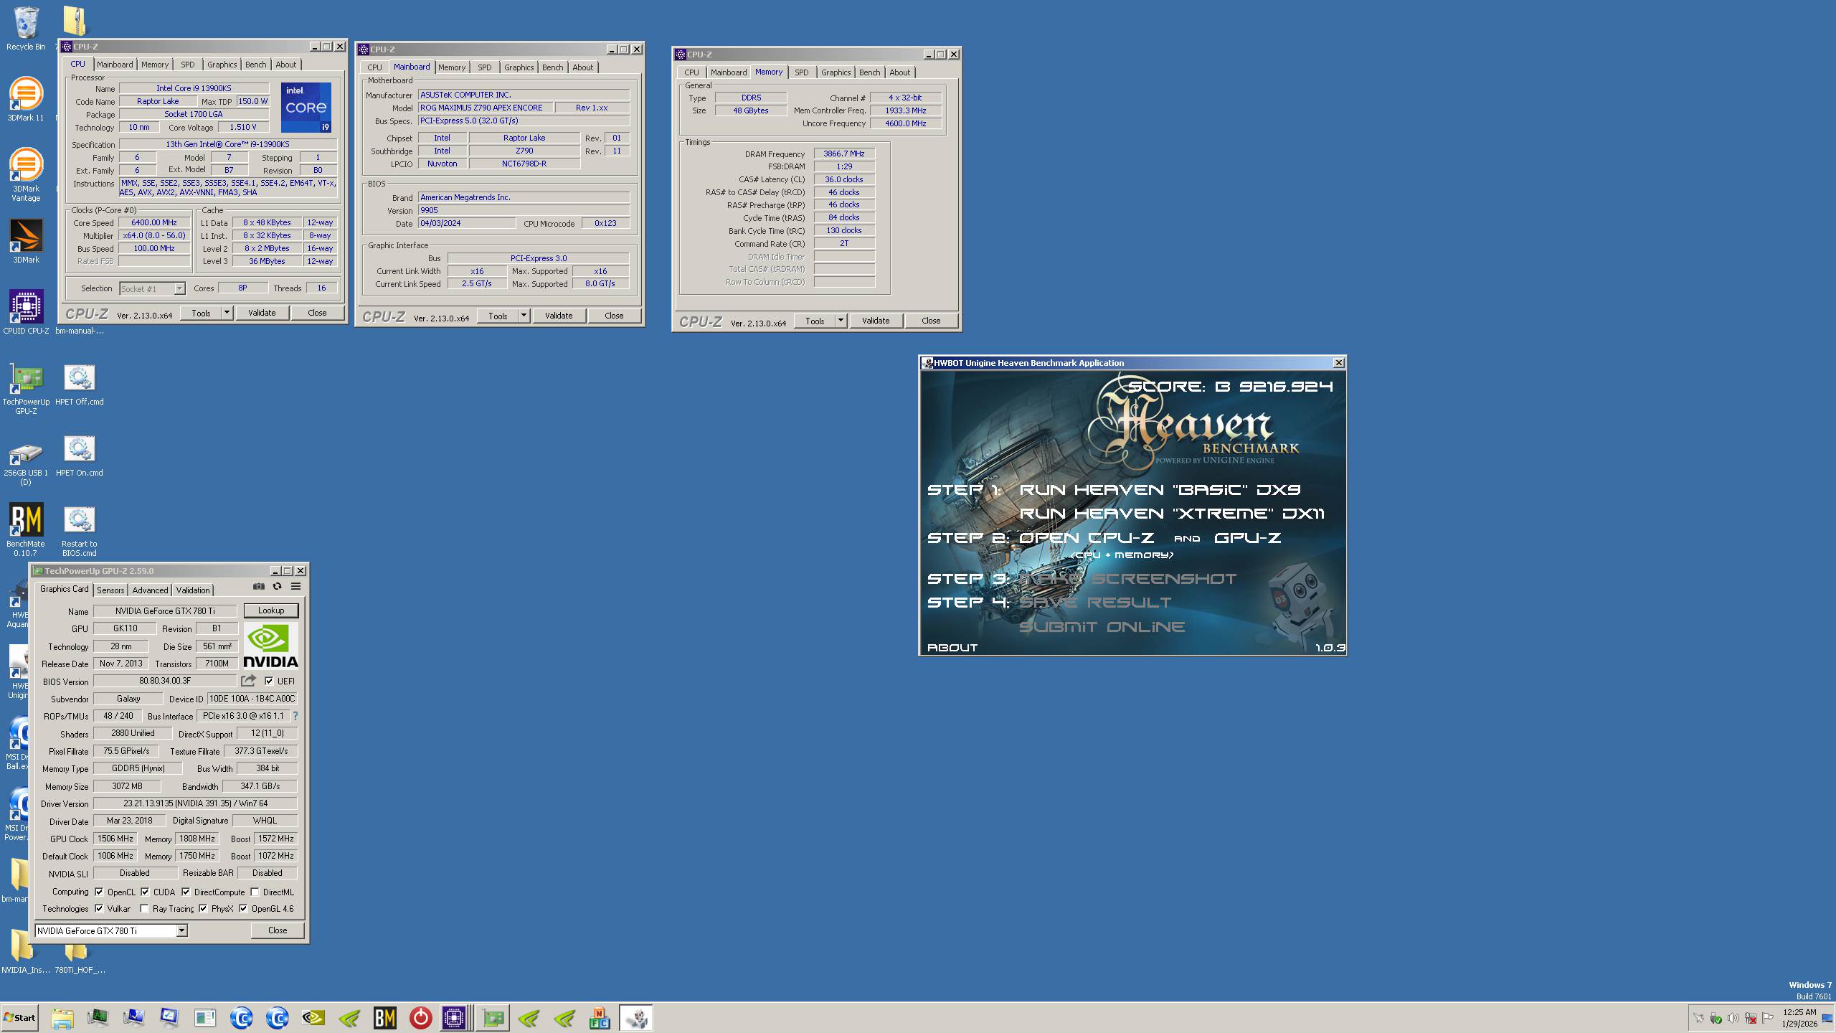This screenshot has height=1033, width=1836.
Task: Toggle the CUDA checkbox
Action: click(145, 892)
